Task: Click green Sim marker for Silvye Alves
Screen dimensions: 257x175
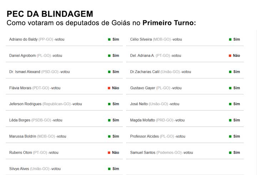Action: (109, 169)
